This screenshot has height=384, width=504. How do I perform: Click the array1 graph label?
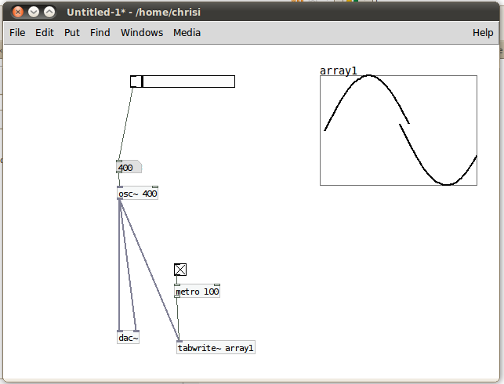tap(338, 71)
